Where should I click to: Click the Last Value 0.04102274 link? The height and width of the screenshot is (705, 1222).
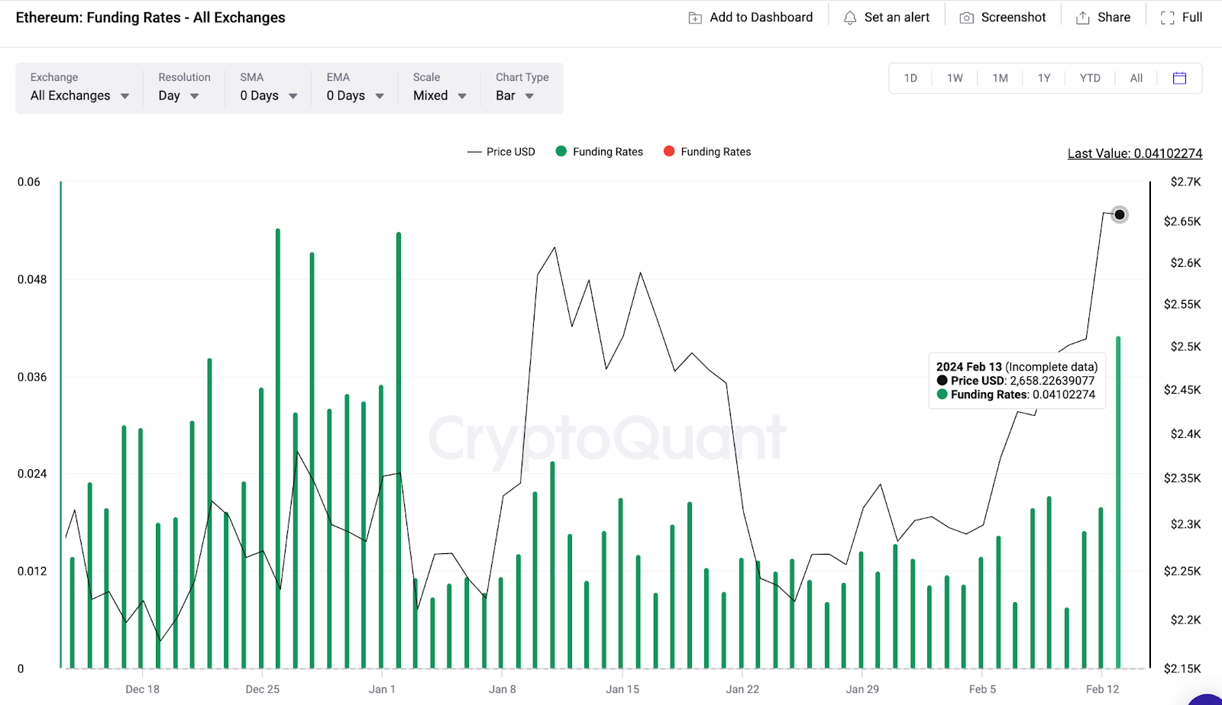coord(1135,153)
